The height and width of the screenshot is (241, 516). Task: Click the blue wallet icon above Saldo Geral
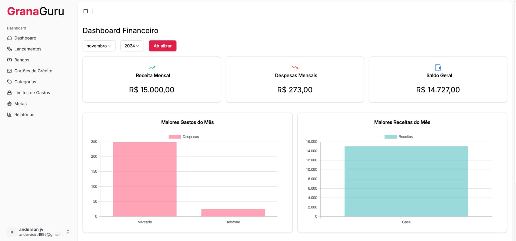tap(438, 67)
